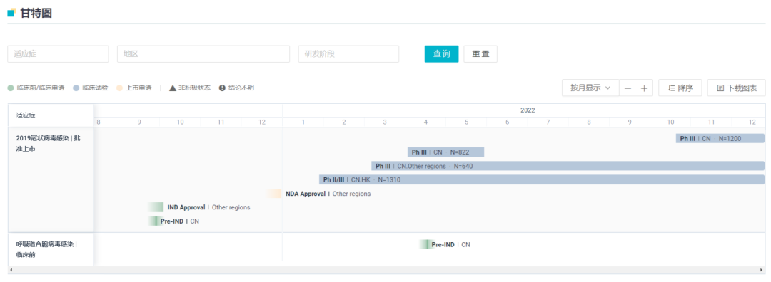Toggle the 临床前/临床申请 green legend dot
Screen dimensions: 771x282
tap(11, 88)
